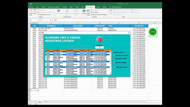This screenshot has width=190, height=107.
Task: Click worksheet cell A044 in column A
Action: 34,88
